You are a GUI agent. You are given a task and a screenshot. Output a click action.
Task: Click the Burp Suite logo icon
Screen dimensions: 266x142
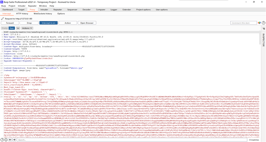point(2,2)
